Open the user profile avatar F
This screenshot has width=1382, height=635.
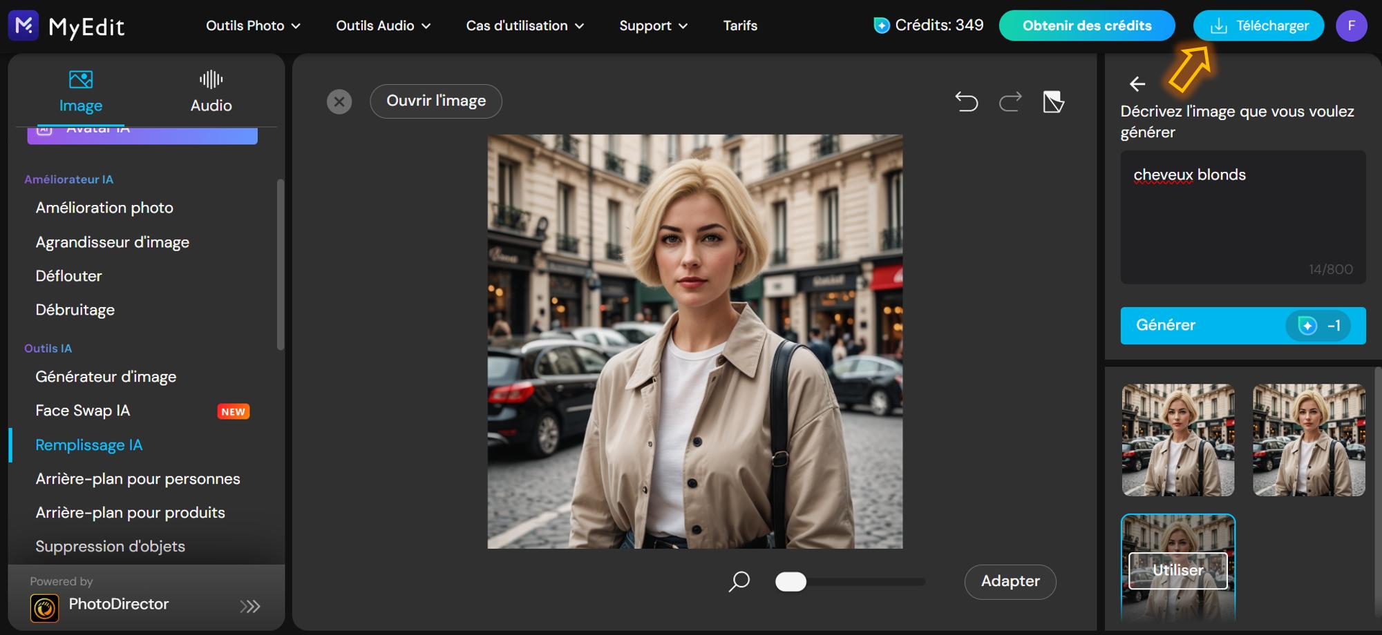[x=1351, y=26]
